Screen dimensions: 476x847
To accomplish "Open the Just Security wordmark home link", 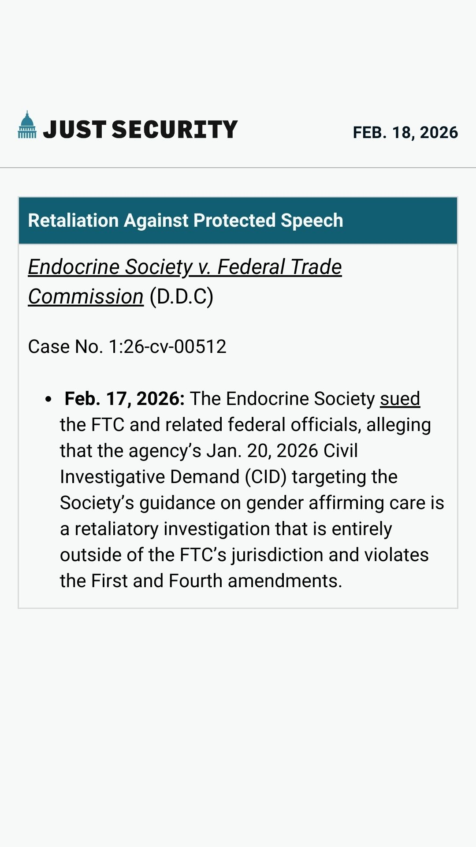I will (x=140, y=130).
